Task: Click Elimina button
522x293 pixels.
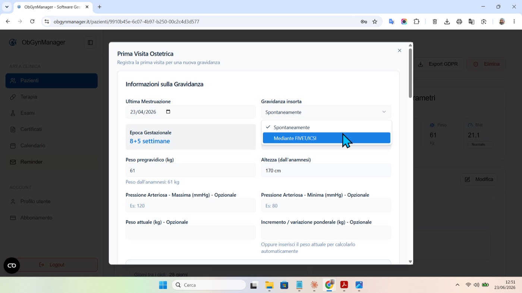Action: (487, 64)
